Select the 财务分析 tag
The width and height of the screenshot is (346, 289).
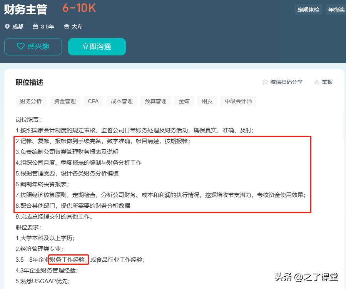31,101
